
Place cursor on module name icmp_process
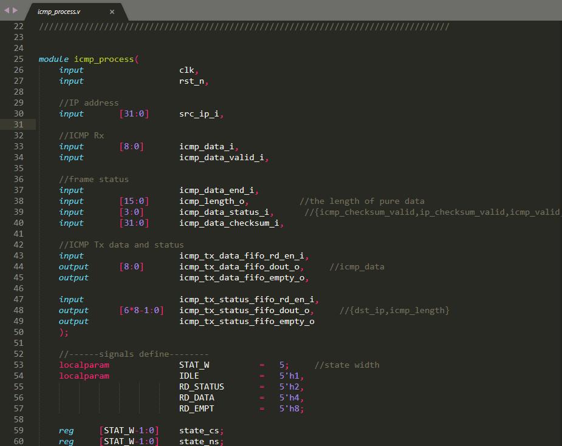click(104, 59)
